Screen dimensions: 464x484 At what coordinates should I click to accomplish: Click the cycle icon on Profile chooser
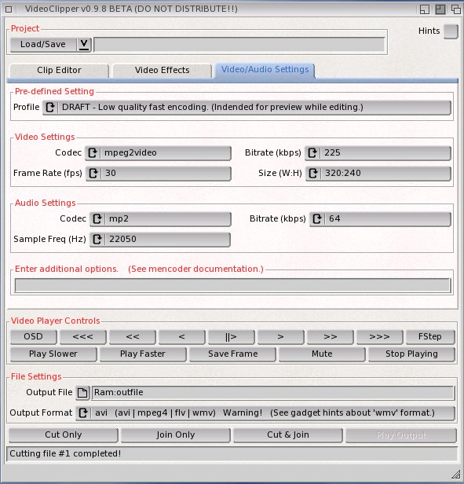(x=50, y=108)
